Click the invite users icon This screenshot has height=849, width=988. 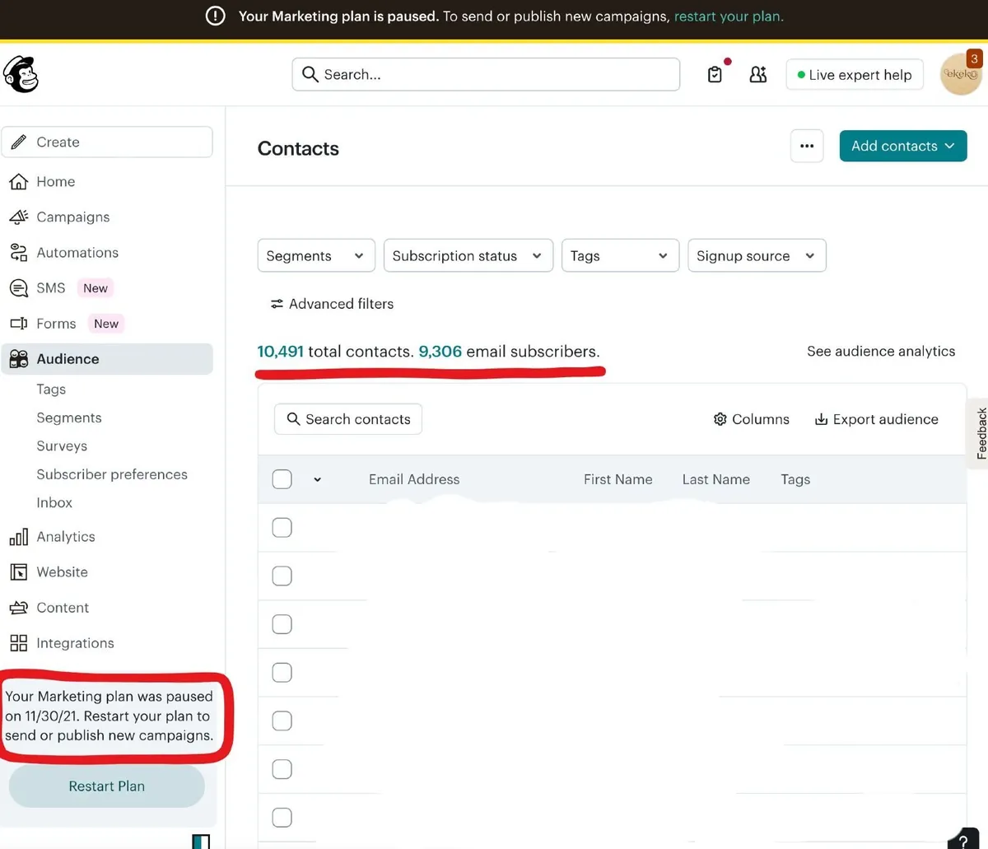(758, 75)
